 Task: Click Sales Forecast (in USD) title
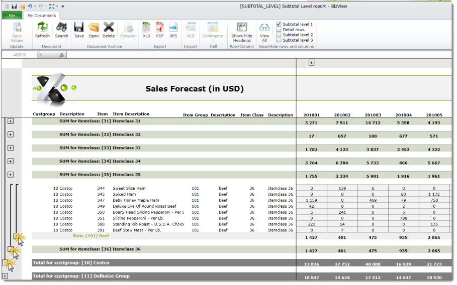(x=195, y=89)
